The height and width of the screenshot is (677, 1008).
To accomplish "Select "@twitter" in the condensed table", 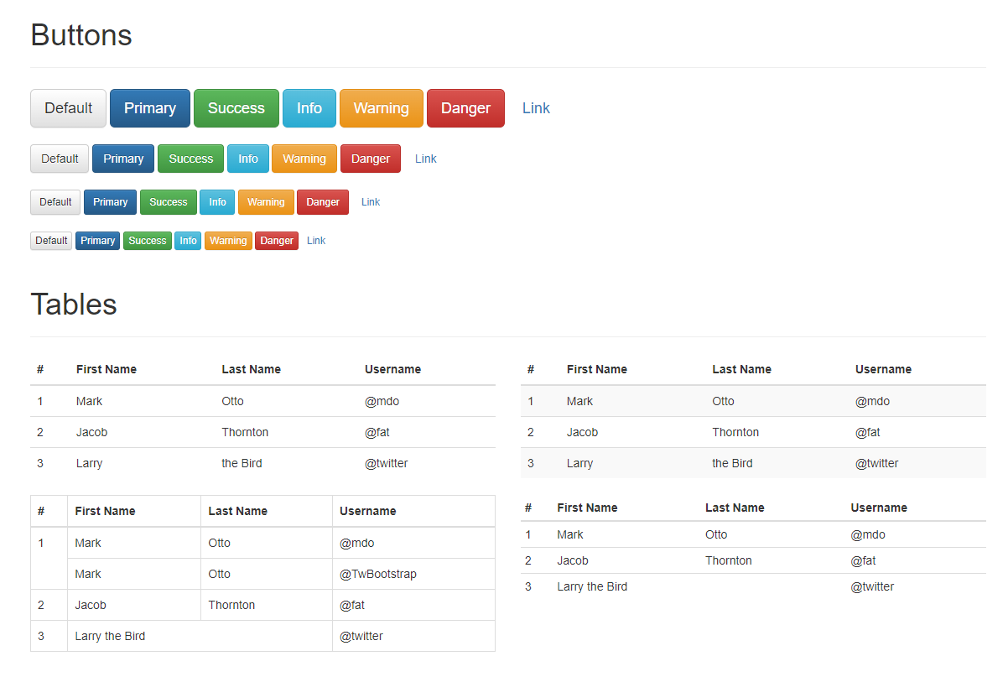I will [872, 586].
